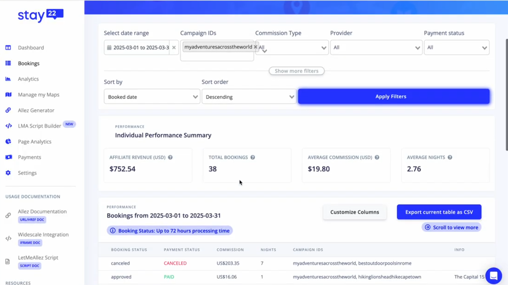Click the Campaign IDs column header
508x285 pixels.
(308, 250)
